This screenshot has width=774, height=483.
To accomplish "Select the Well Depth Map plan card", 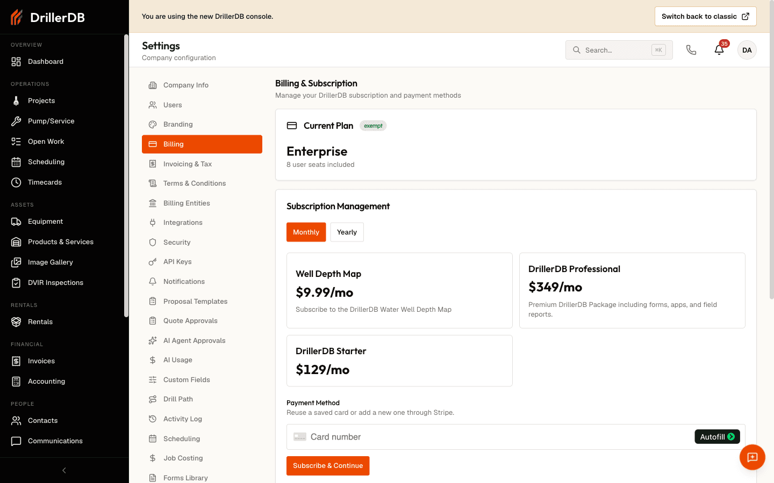I will click(399, 290).
